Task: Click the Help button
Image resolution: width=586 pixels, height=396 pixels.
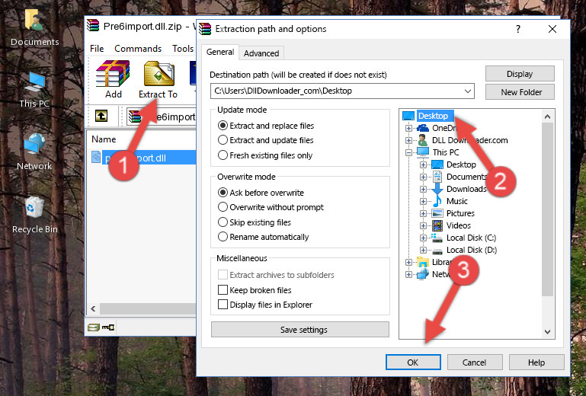Action: [x=536, y=362]
